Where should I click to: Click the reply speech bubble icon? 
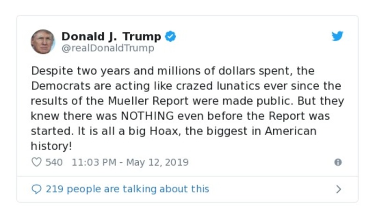coord(37,189)
